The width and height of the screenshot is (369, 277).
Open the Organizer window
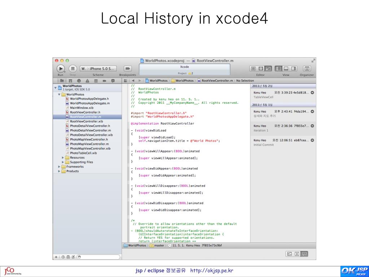click(307, 69)
